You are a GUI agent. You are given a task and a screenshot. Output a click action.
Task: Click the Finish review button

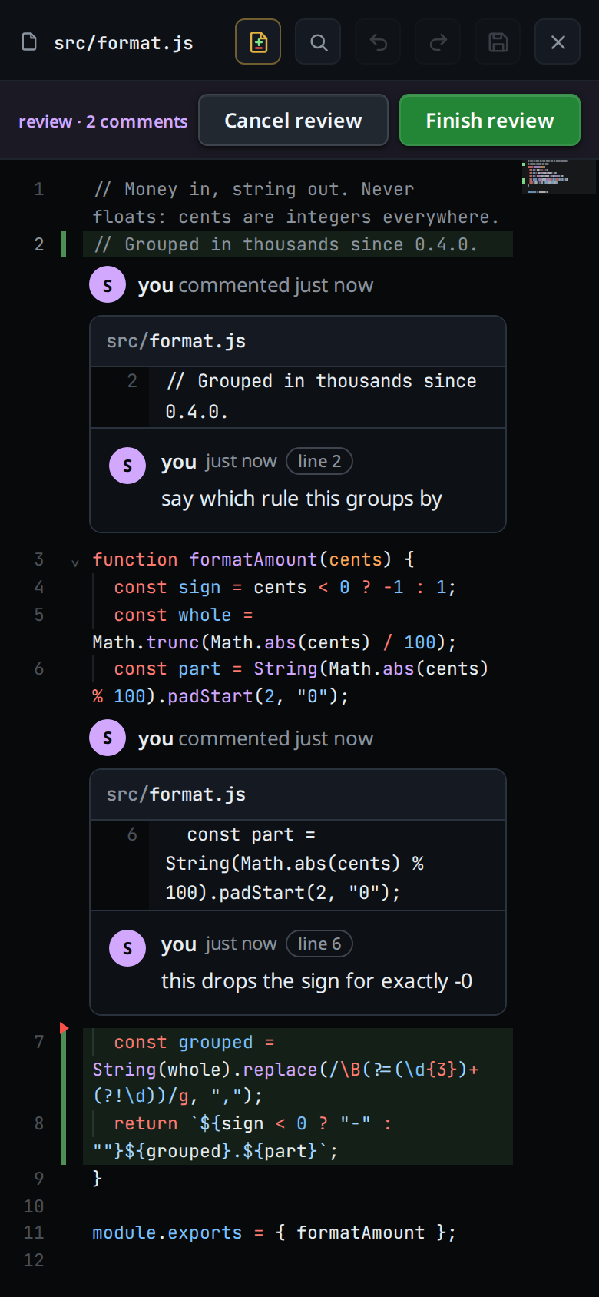490,120
